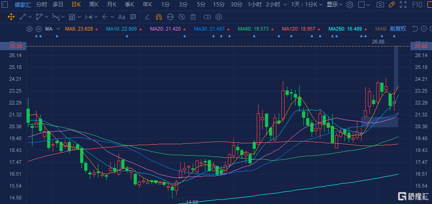Select the 日K daily candlestick tab
The width and height of the screenshot is (432, 204).
pyautogui.click(x=76, y=5)
